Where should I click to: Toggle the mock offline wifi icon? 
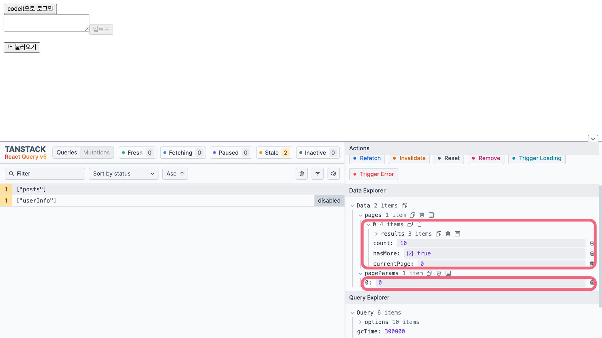click(318, 174)
